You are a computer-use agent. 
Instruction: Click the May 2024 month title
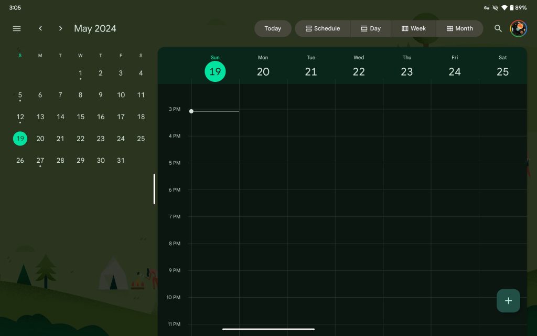[x=95, y=28]
